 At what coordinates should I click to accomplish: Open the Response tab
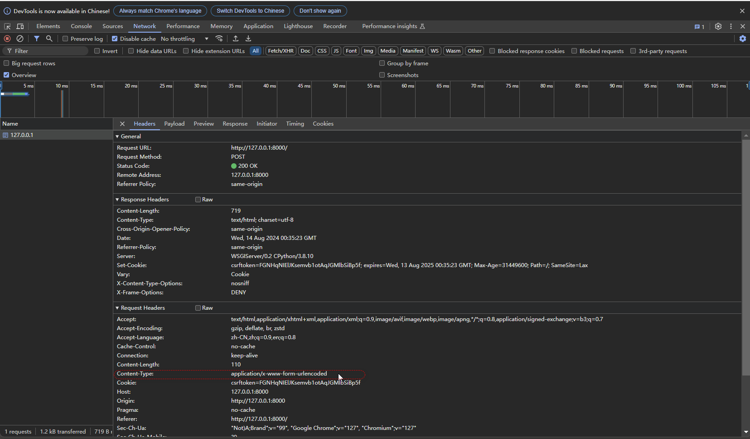(x=235, y=124)
